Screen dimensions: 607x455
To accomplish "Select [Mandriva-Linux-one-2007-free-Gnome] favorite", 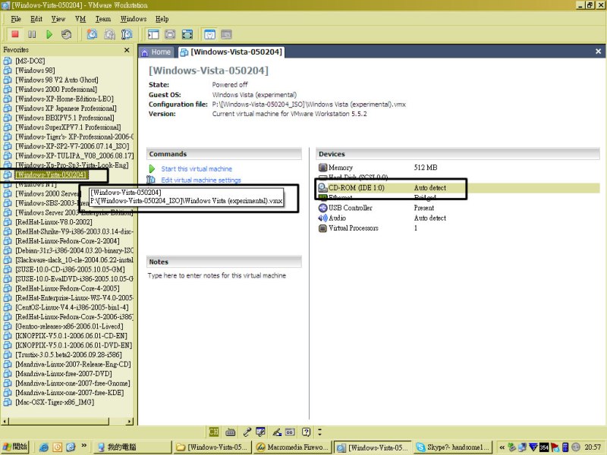I will [x=73, y=383].
